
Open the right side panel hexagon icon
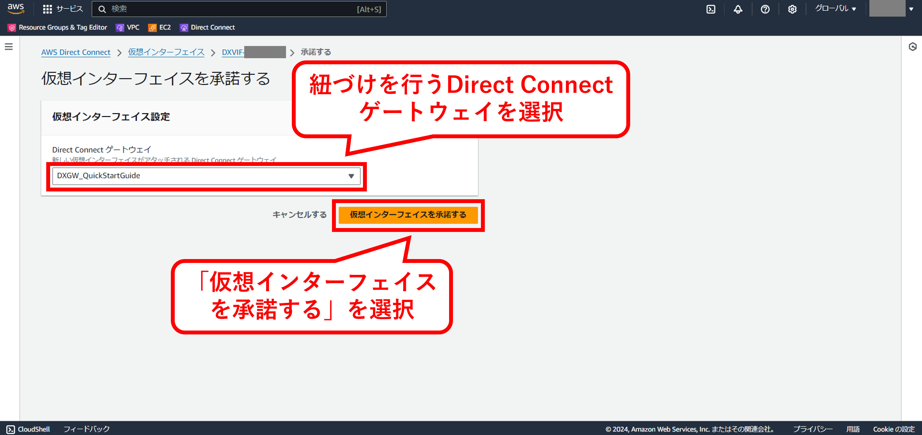[912, 47]
